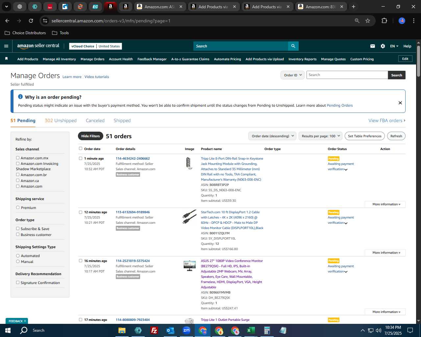Screen dimensions: 421x337
Task: Click the Windows Start button
Action: tap(8, 330)
